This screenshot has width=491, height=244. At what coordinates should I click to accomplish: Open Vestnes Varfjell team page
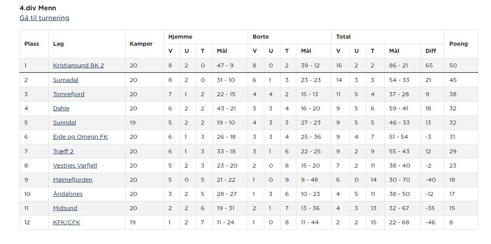tap(75, 166)
